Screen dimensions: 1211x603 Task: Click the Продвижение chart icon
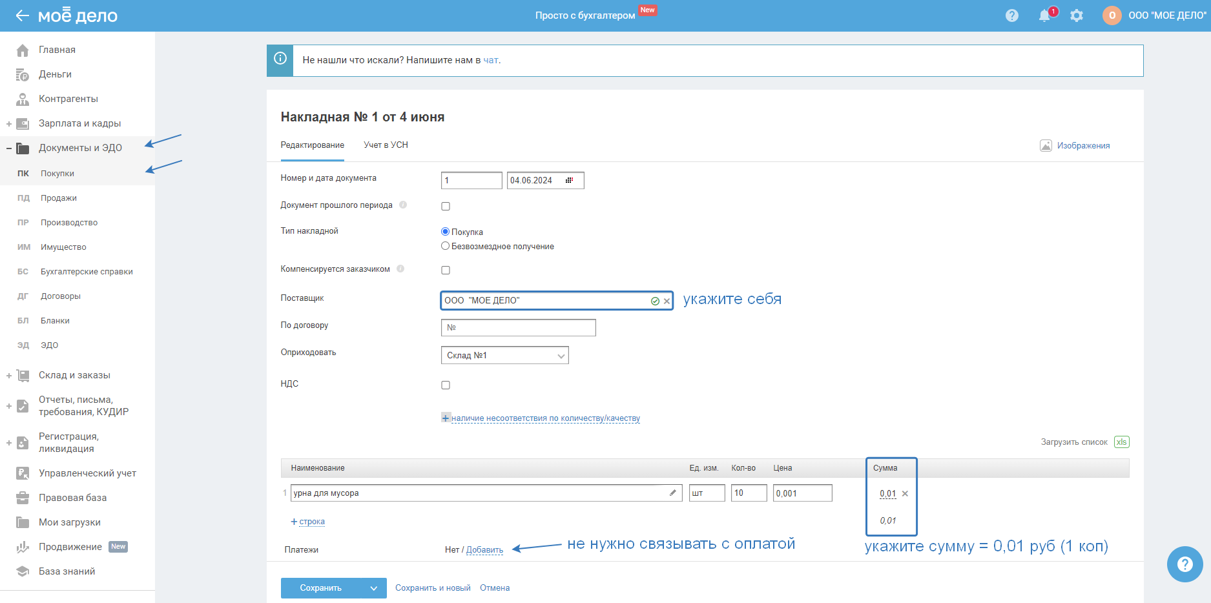(x=23, y=547)
